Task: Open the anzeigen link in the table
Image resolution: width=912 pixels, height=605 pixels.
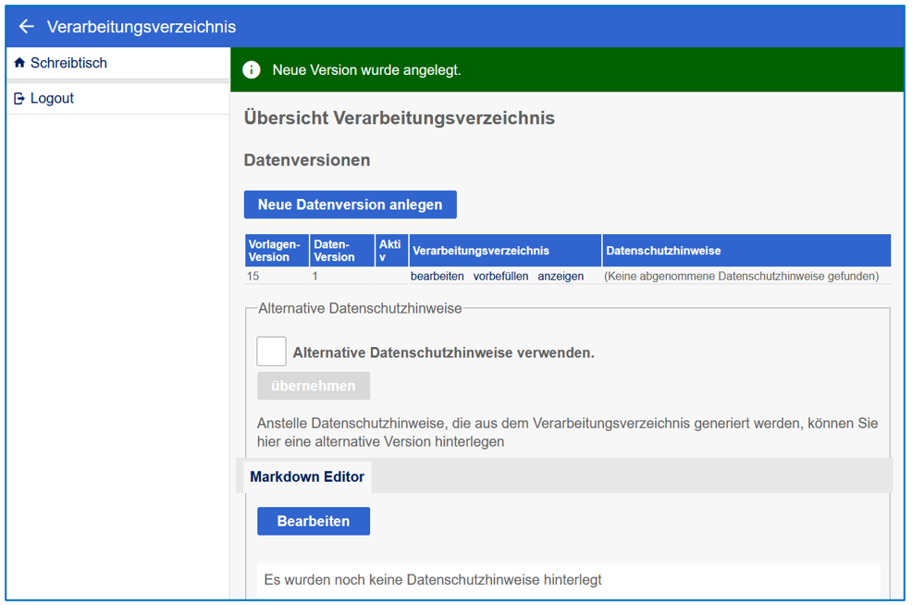Action: pyautogui.click(x=561, y=276)
